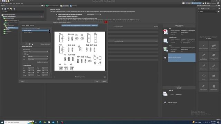Click Add New Output Container

click(x=182, y=58)
